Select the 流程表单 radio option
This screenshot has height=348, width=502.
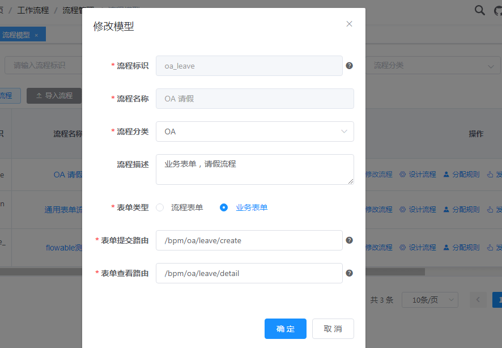pos(160,207)
